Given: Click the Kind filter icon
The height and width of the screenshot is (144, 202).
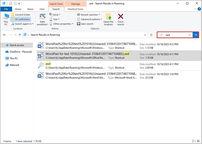Looking at the screenshot, I should (x=51, y=15).
